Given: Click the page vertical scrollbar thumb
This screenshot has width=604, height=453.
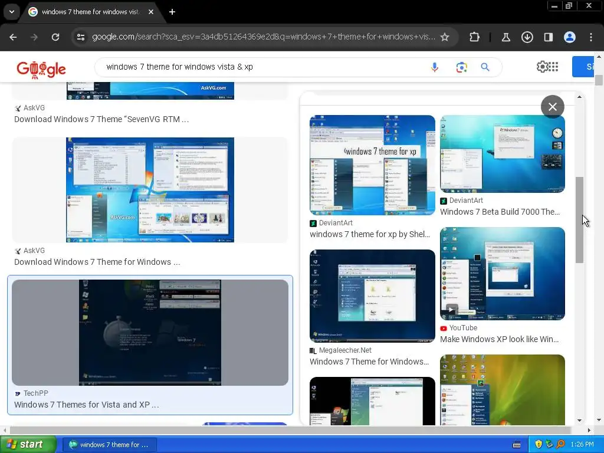Looking at the screenshot, I should pyautogui.click(x=599, y=80).
